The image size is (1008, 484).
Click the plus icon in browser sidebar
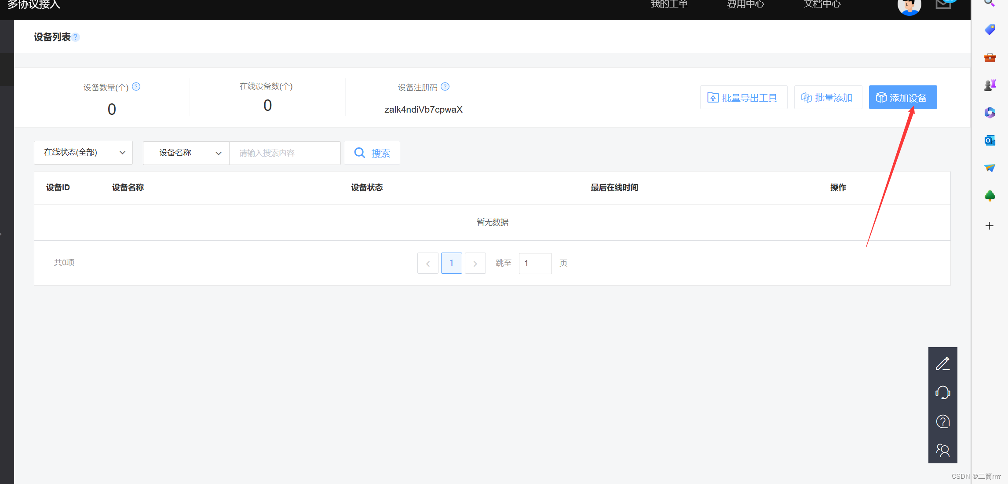click(990, 226)
